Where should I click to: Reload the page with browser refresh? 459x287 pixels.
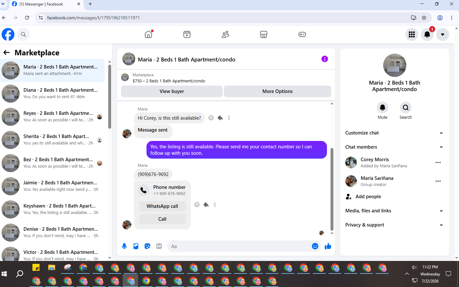[27, 18]
